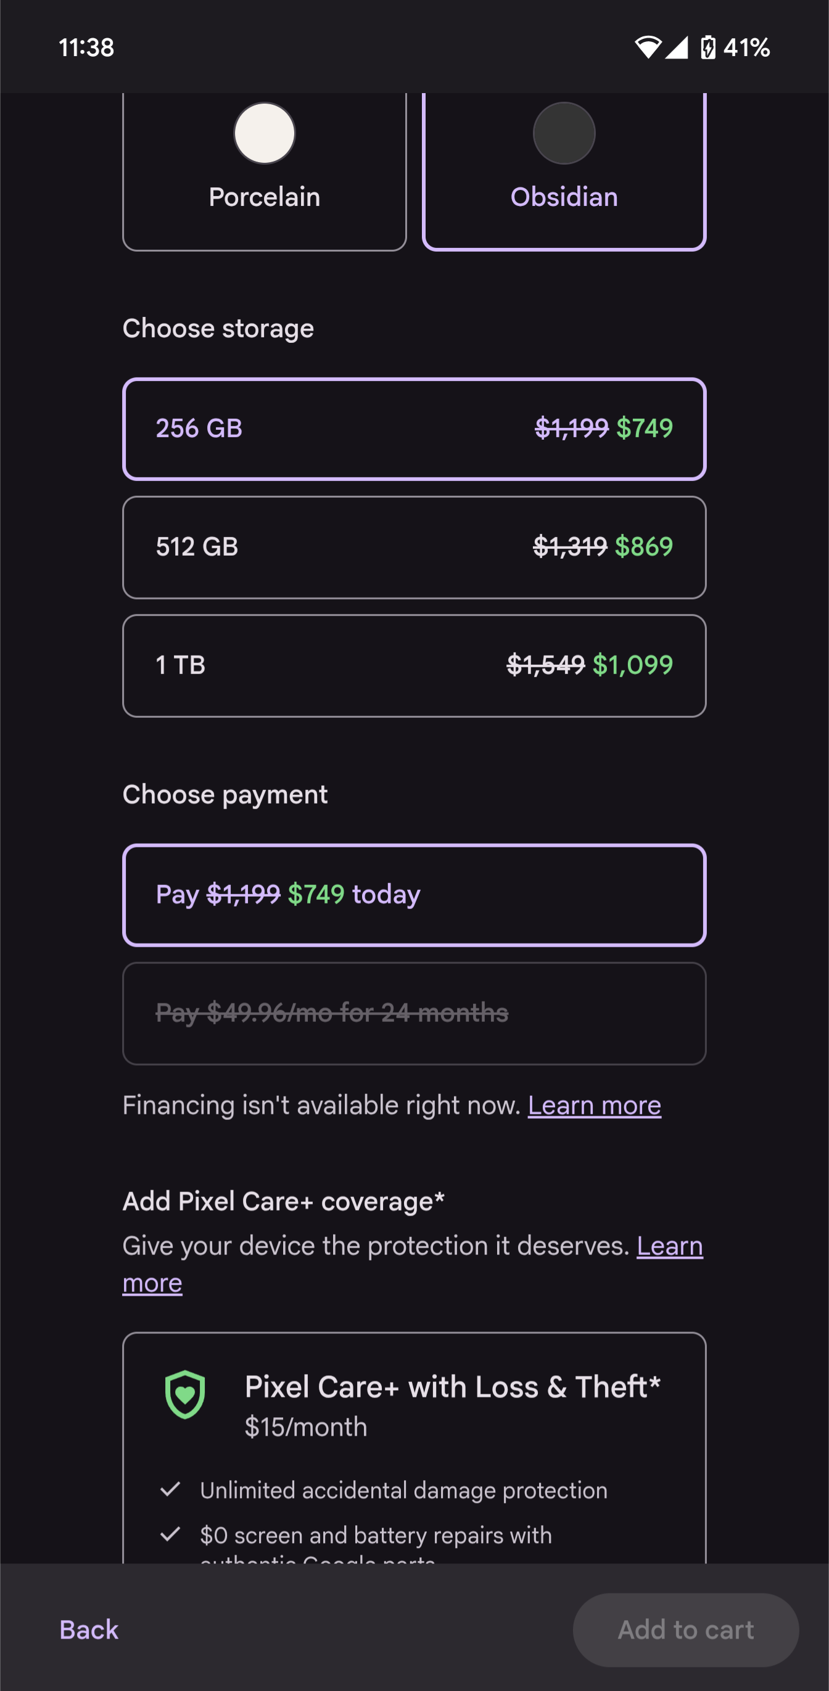This screenshot has width=829, height=1691.
Task: Tap the cellular signal icon
Action: point(676,47)
